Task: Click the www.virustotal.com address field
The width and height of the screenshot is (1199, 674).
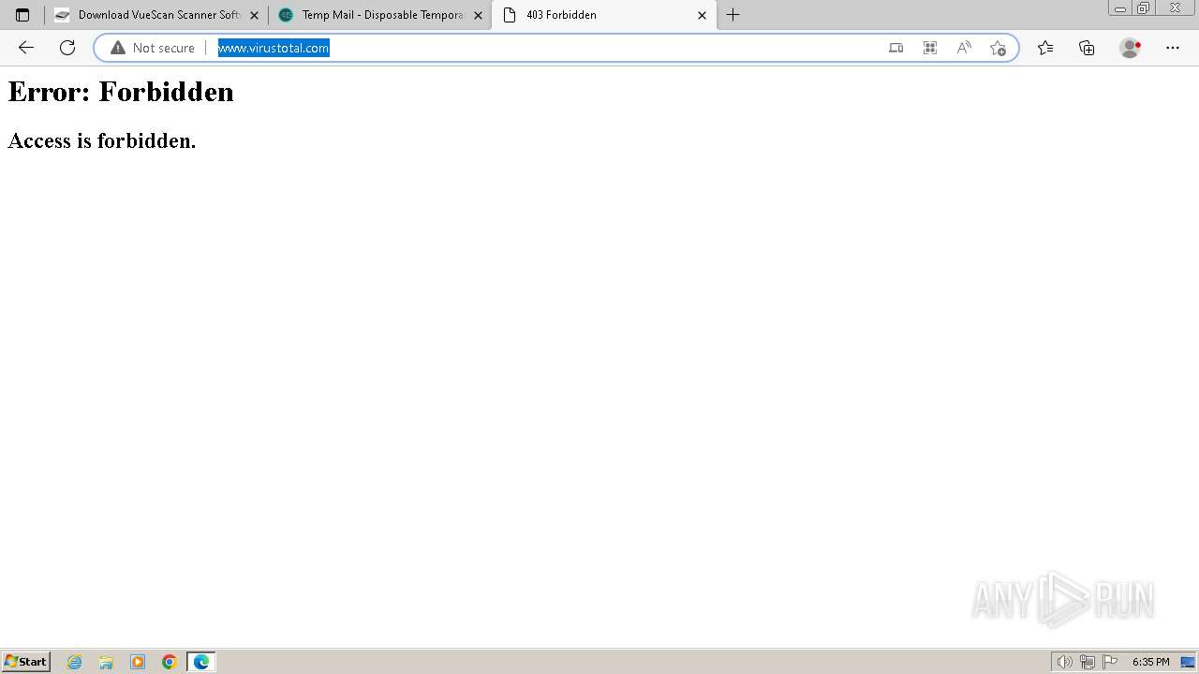Action: click(x=274, y=48)
